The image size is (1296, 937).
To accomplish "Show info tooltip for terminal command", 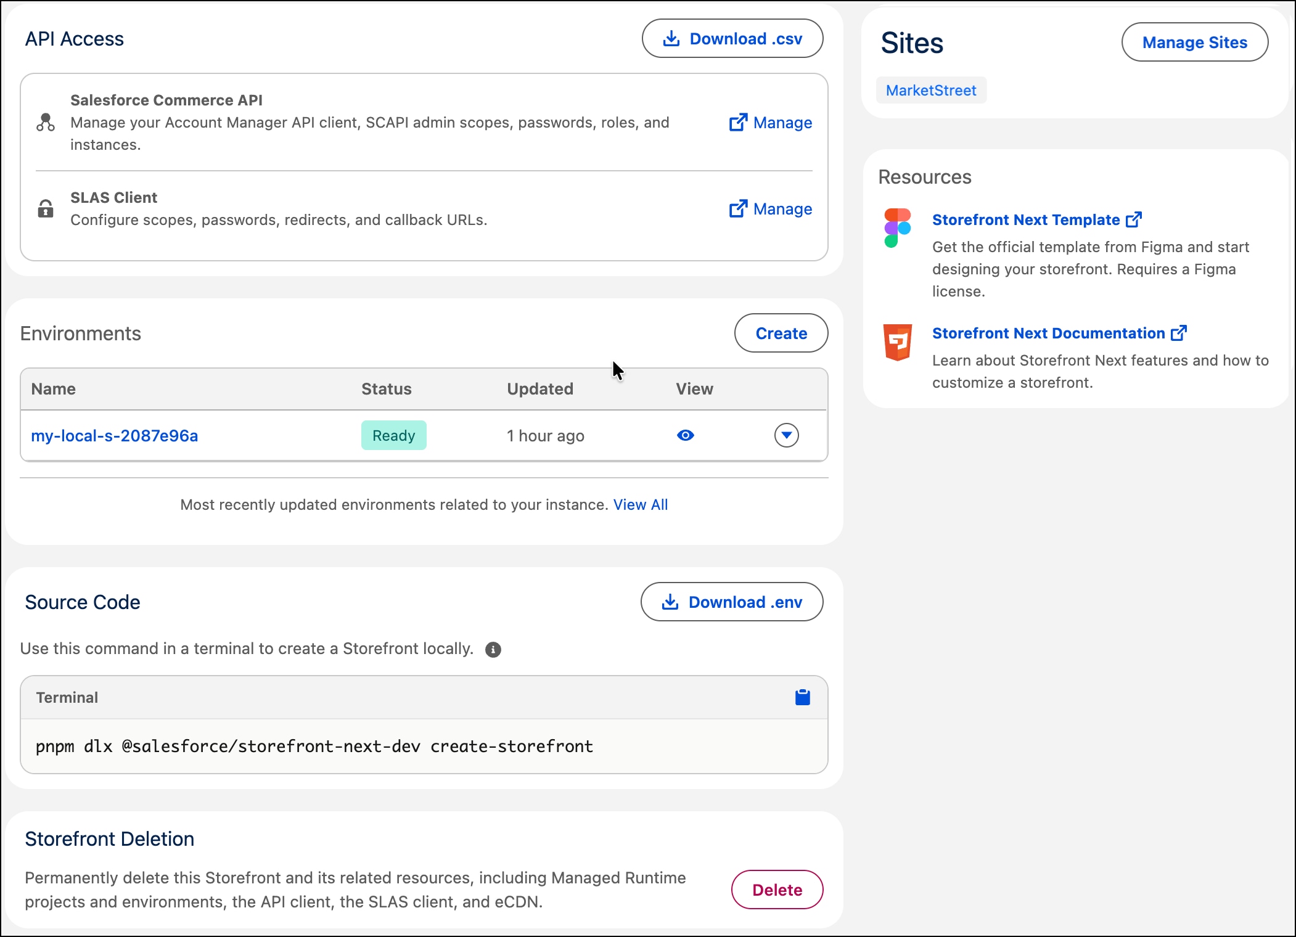I will (493, 650).
